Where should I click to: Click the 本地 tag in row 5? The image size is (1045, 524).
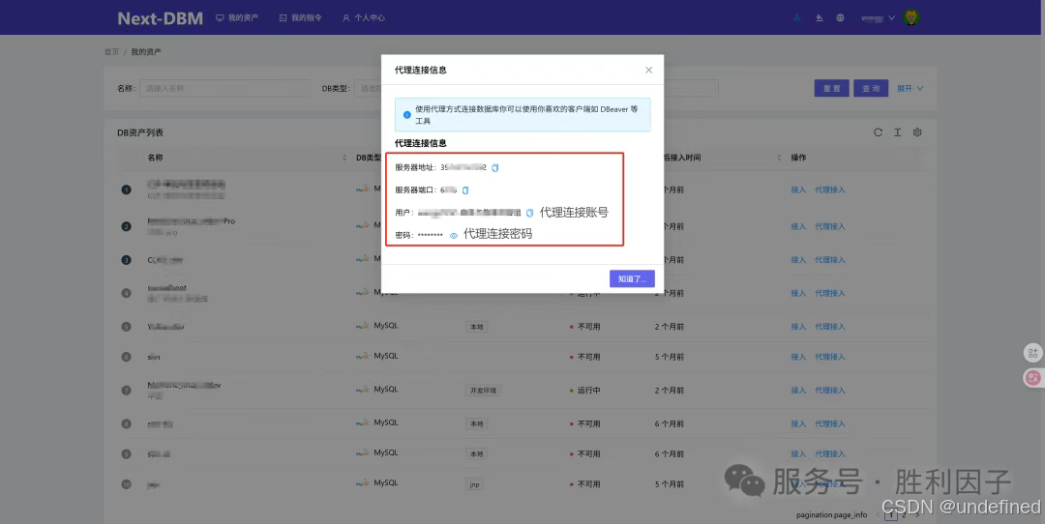coord(476,327)
